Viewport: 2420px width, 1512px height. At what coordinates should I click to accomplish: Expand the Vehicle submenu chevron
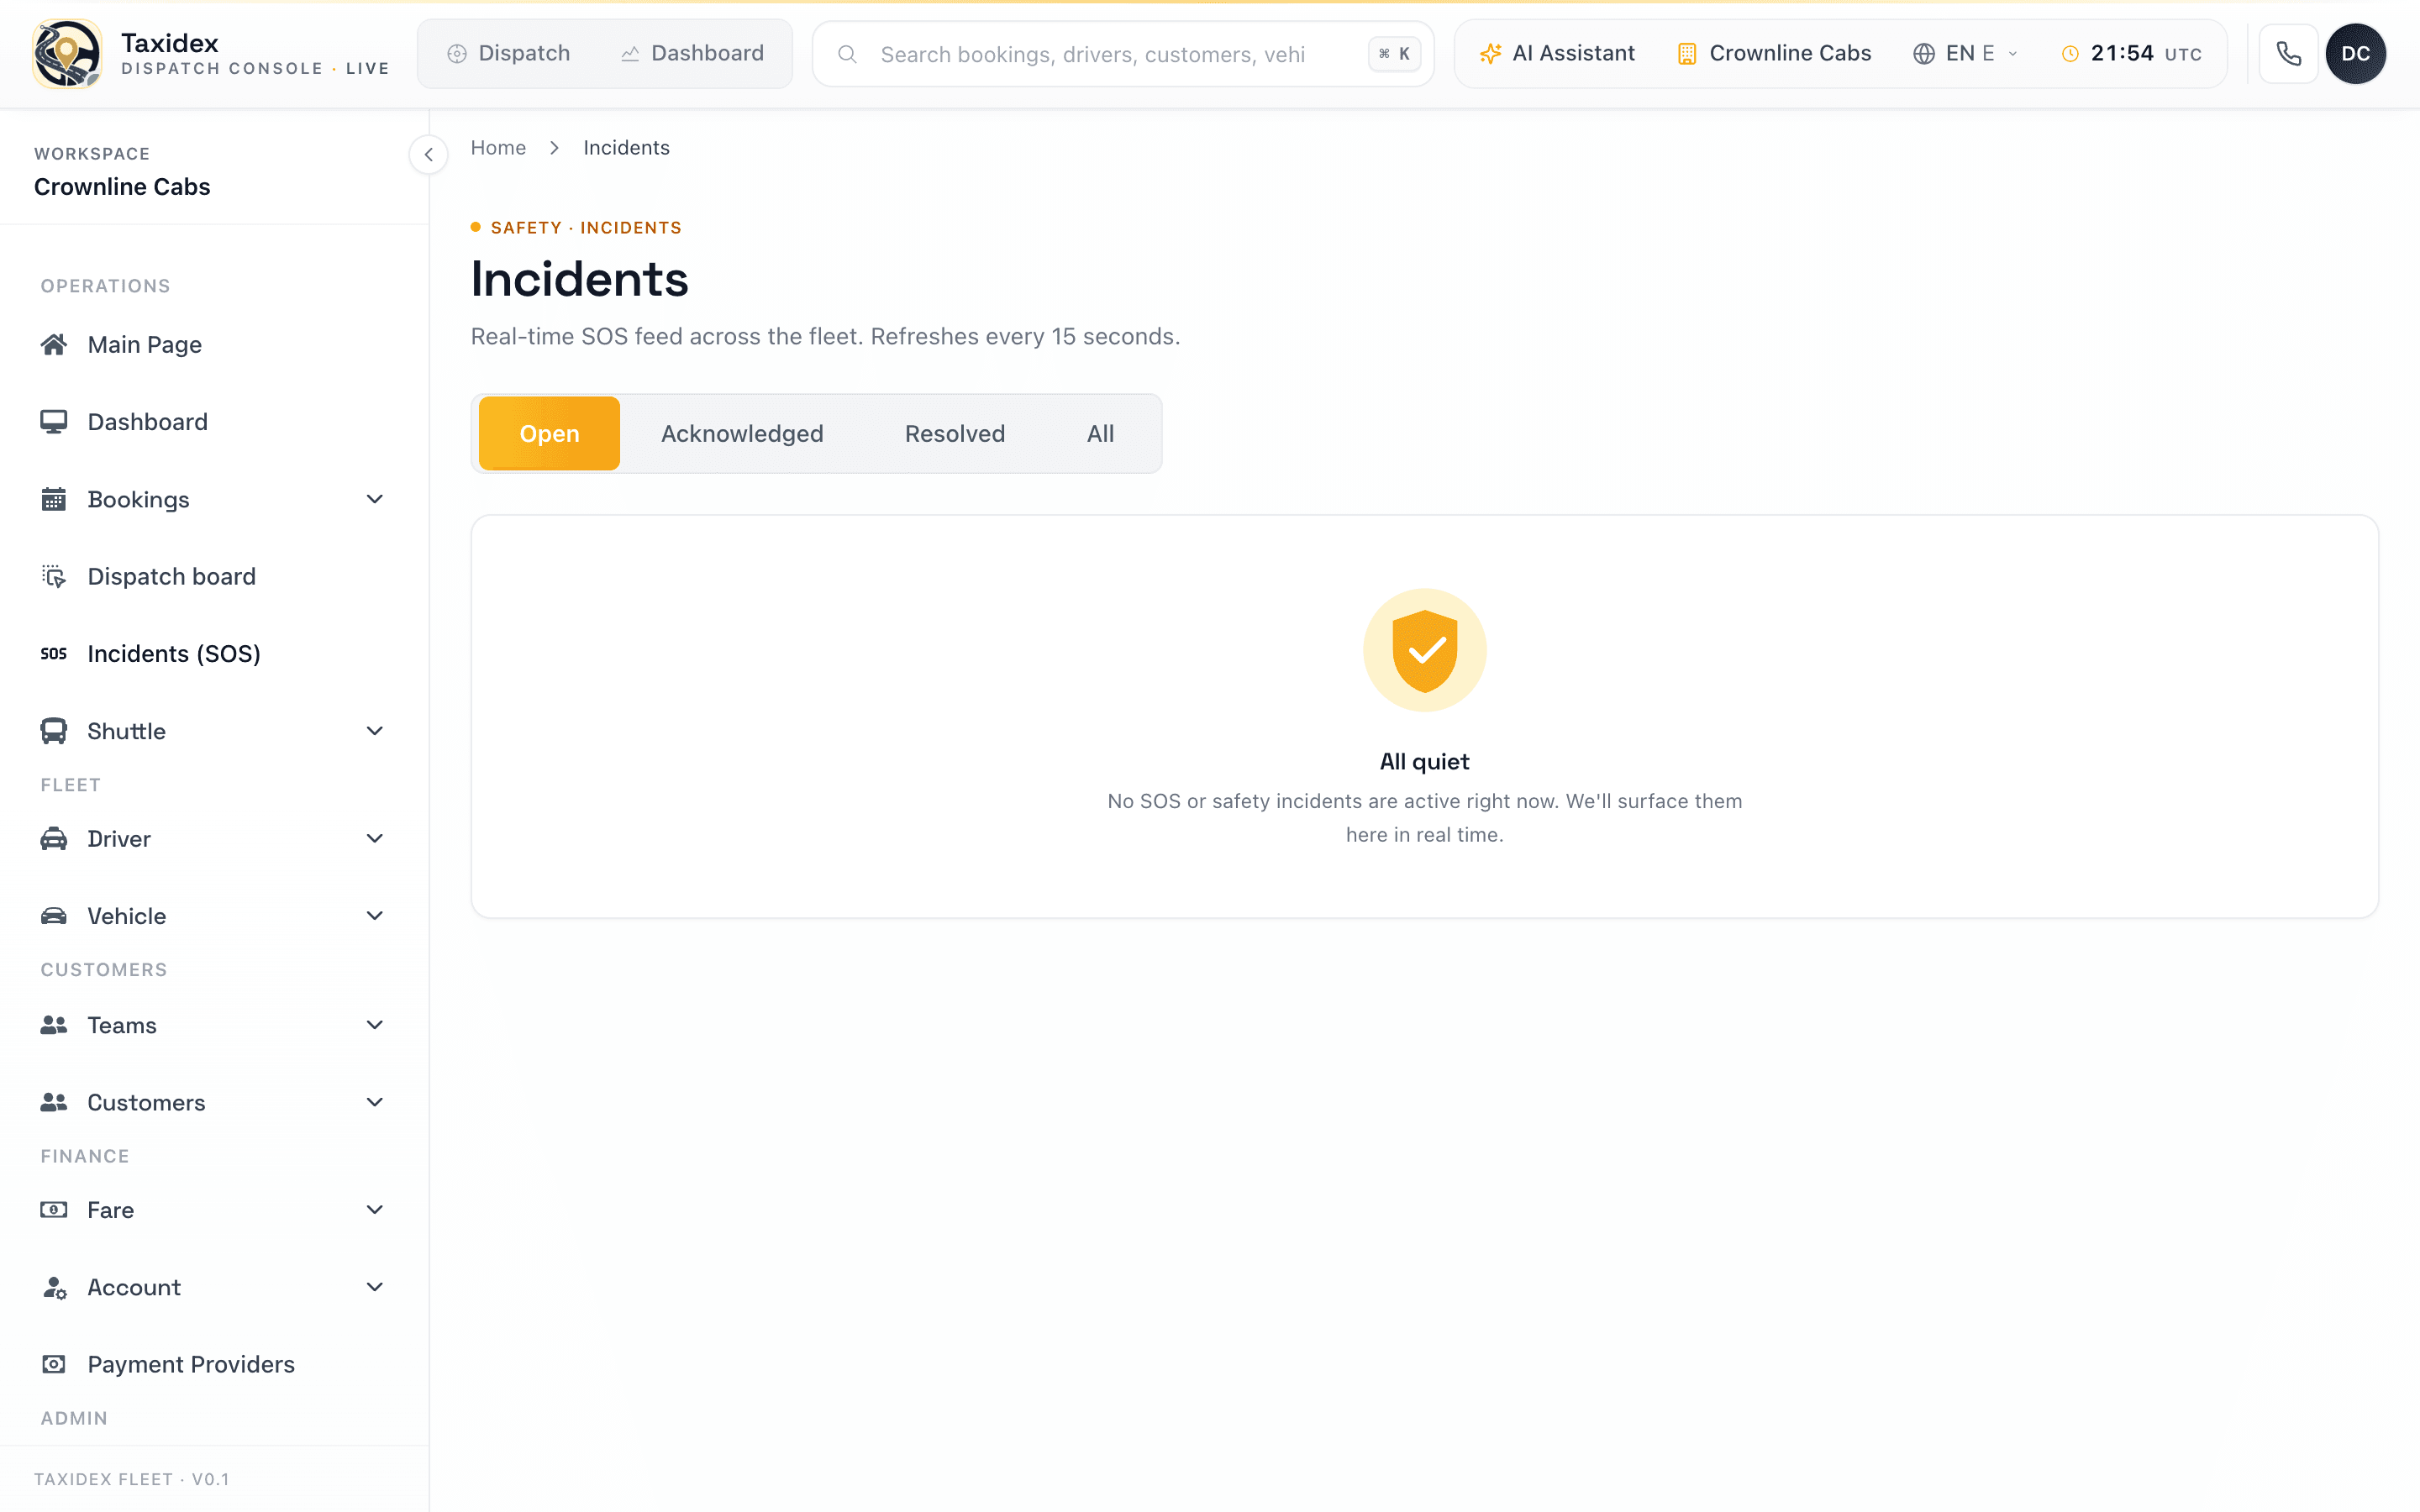tap(375, 916)
